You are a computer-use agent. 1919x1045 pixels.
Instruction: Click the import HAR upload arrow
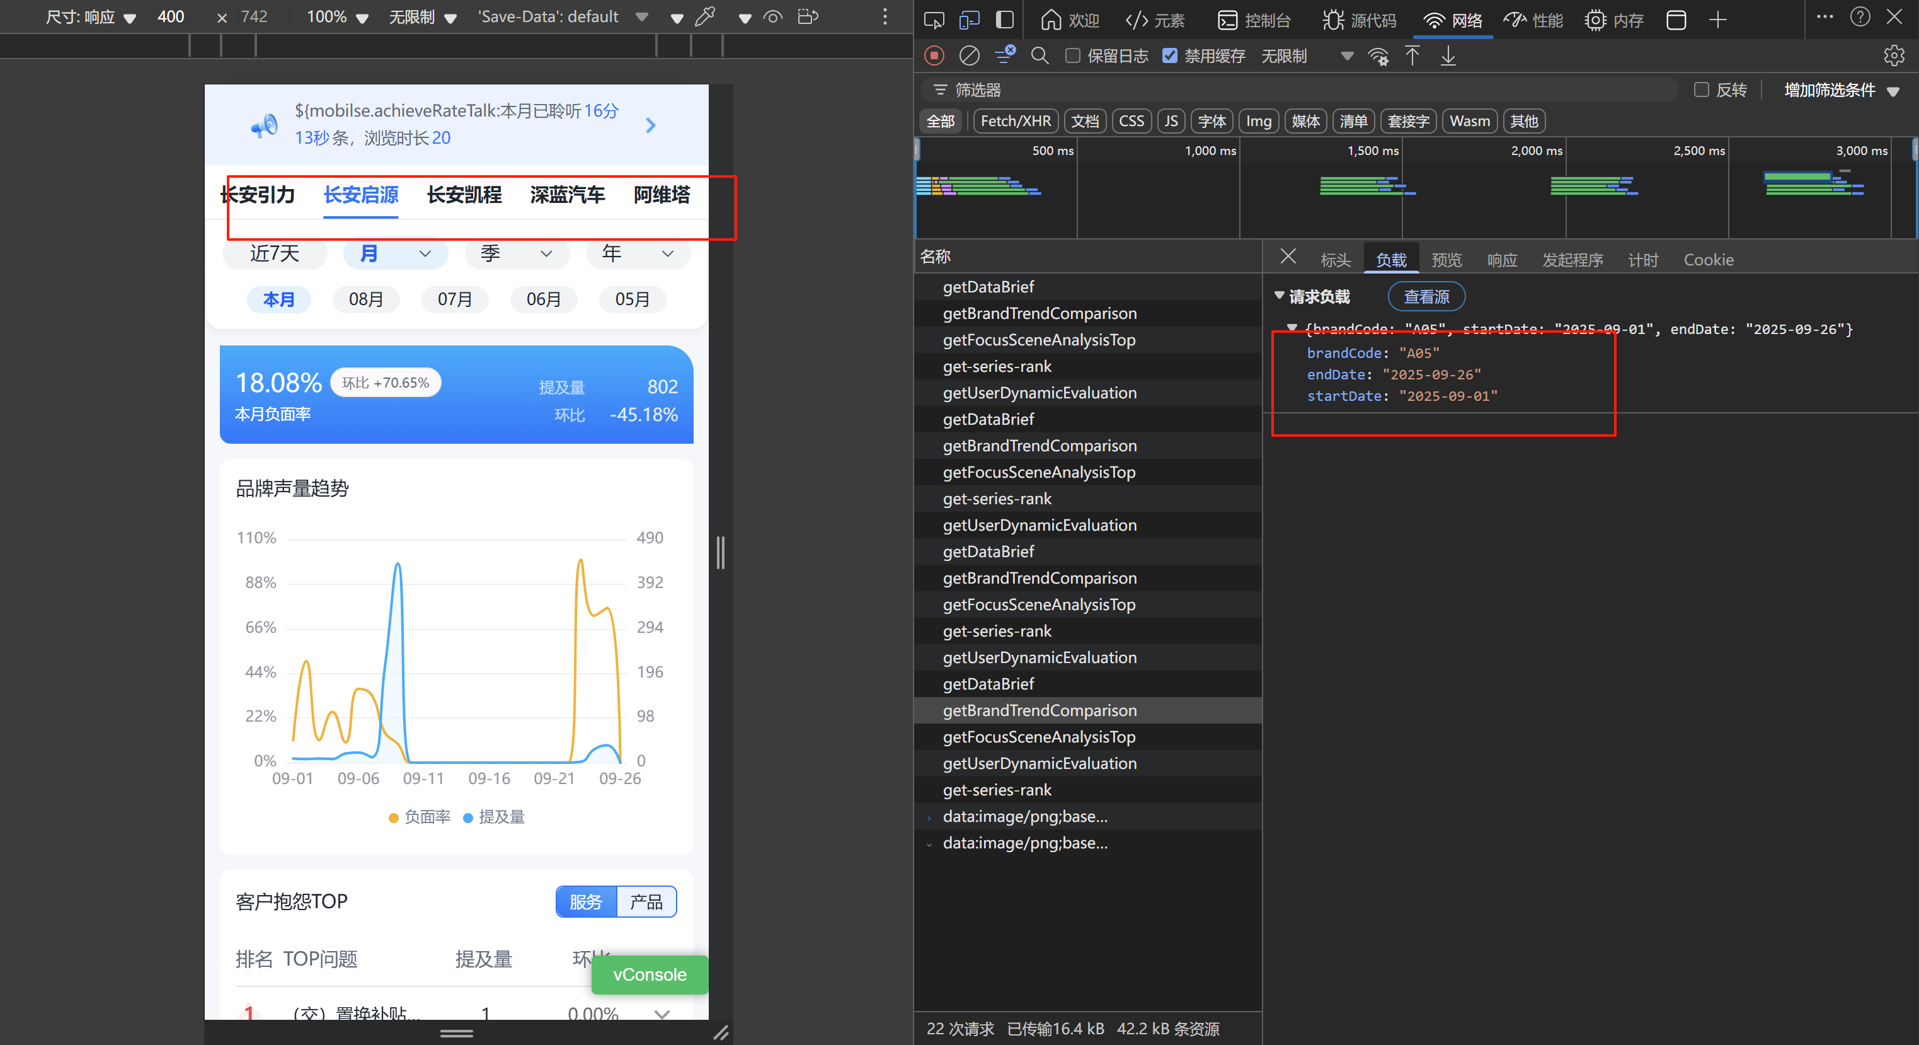click(1412, 56)
